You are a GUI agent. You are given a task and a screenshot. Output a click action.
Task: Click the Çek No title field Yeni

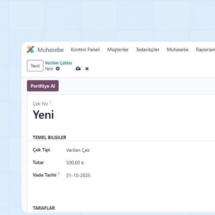pos(43,115)
